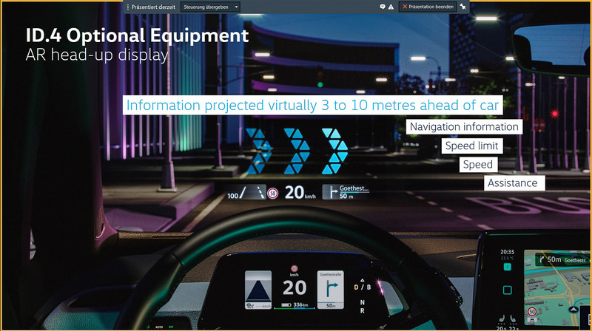592x331 pixels.
Task: Click the lane view tile on instrument cluster
Action: (258, 290)
